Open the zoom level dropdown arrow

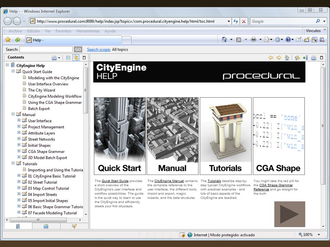tap(319, 235)
